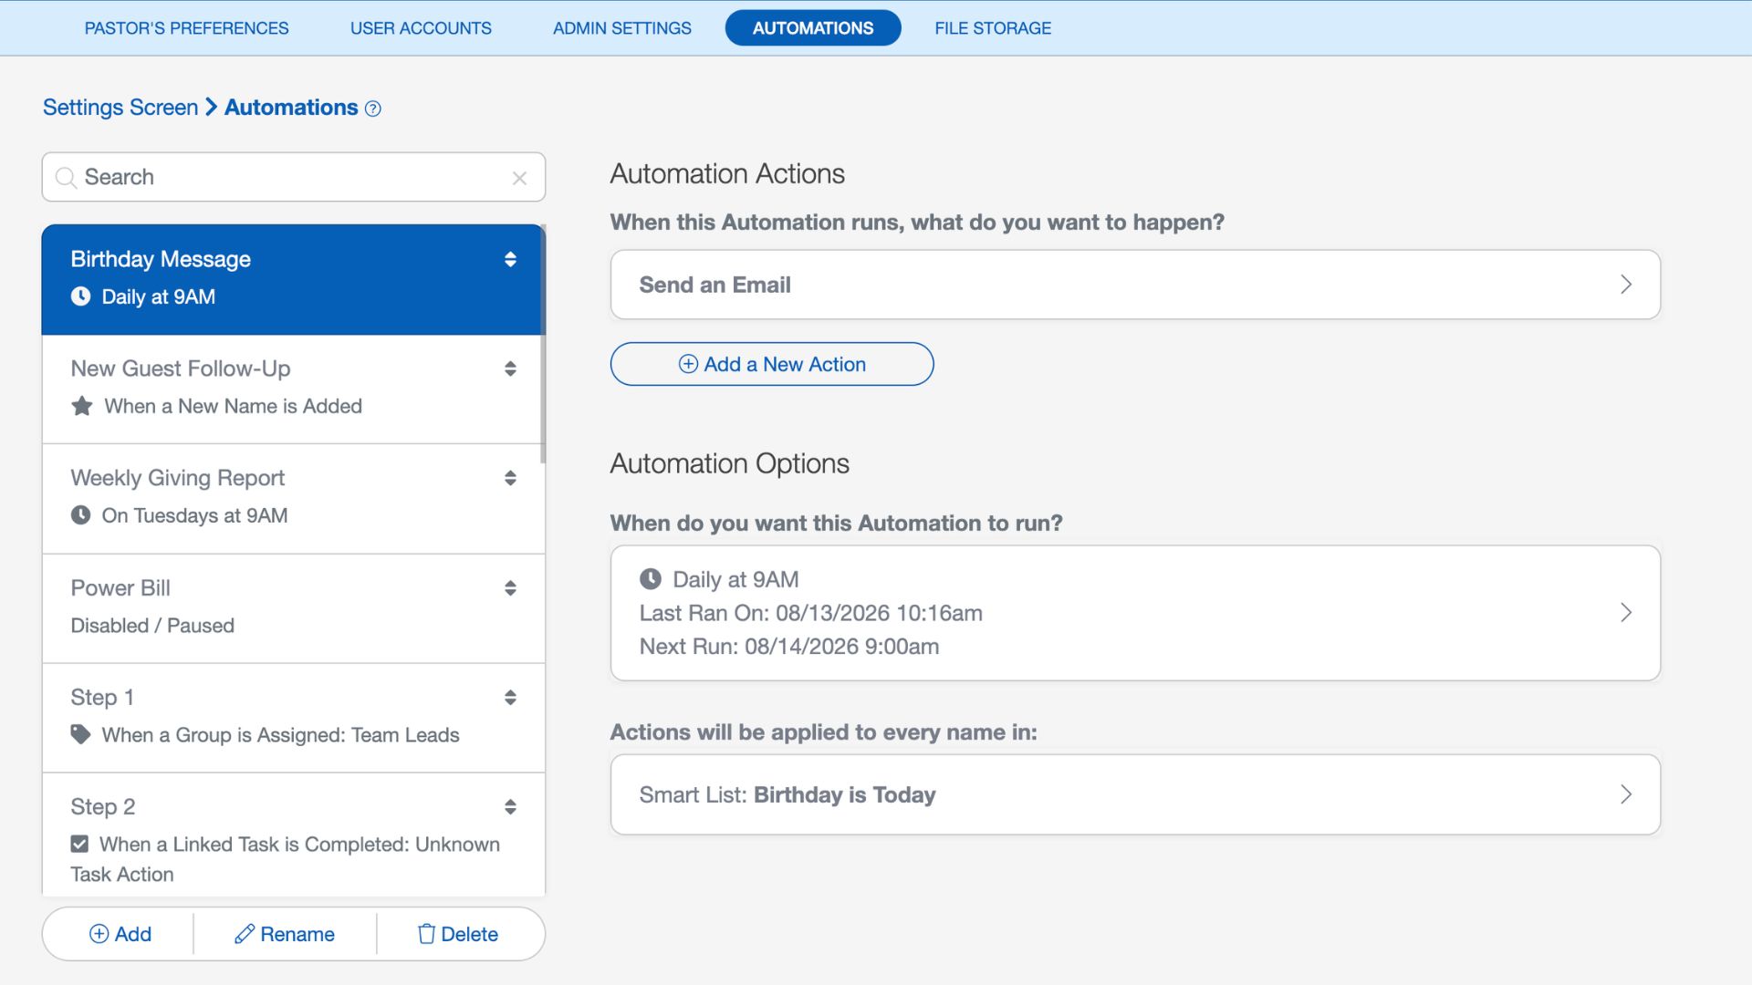This screenshot has height=985, width=1752.
Task: Select the Step 1 automation
Action: tap(292, 718)
